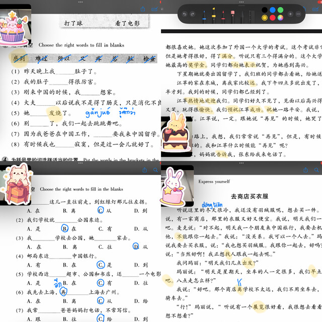Tap the pink cake bunny thumbnail
The image size is (322, 322).
click(x=177, y=186)
